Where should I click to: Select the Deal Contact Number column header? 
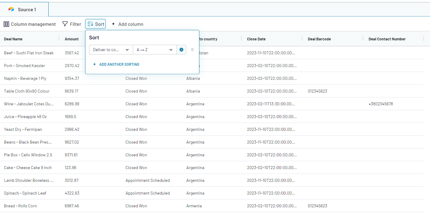387,39
